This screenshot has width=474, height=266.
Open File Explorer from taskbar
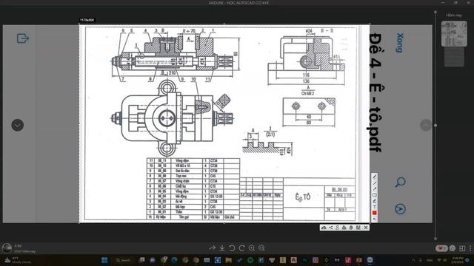pyautogui.click(x=229, y=260)
